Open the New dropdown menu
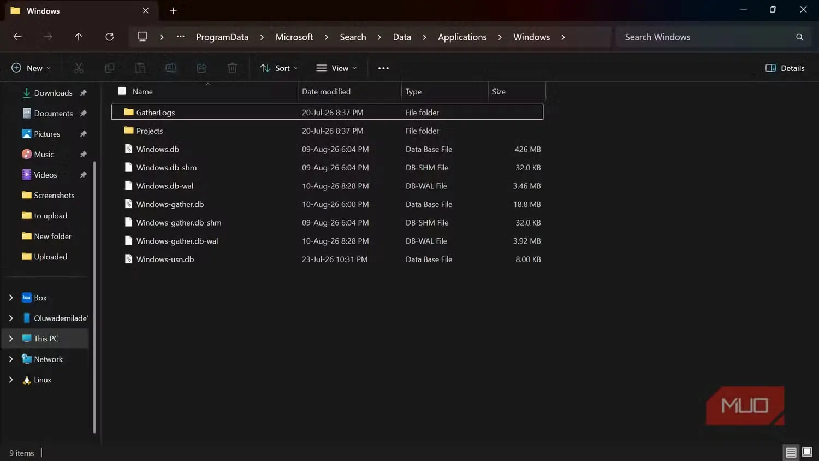Viewport: 819px width, 461px height. pos(31,68)
